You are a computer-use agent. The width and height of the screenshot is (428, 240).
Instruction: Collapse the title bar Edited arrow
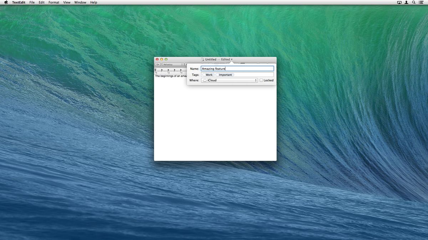click(x=232, y=59)
